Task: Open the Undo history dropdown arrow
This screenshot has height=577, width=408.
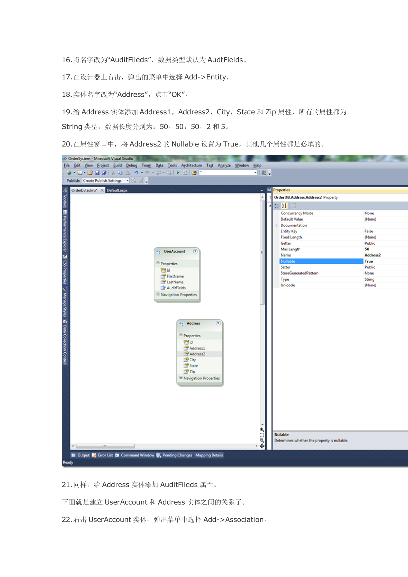Action: tap(142, 173)
